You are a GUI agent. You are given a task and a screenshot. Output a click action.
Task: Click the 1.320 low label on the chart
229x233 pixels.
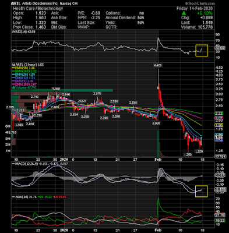point(199,151)
